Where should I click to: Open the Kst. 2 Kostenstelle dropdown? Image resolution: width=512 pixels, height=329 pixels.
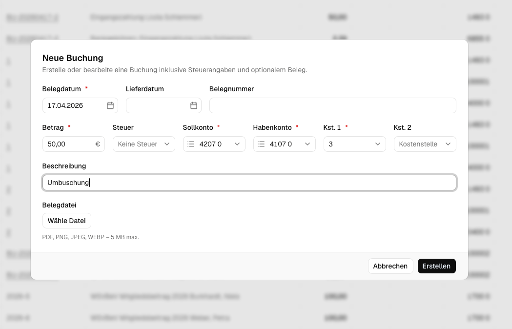point(425,144)
